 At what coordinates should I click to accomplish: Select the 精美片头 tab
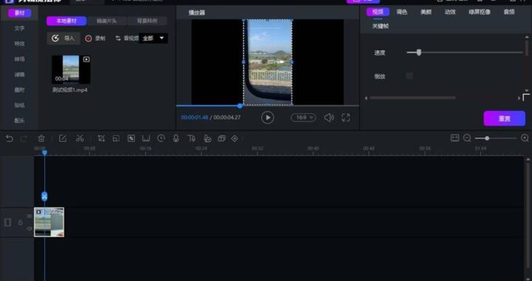(x=107, y=21)
